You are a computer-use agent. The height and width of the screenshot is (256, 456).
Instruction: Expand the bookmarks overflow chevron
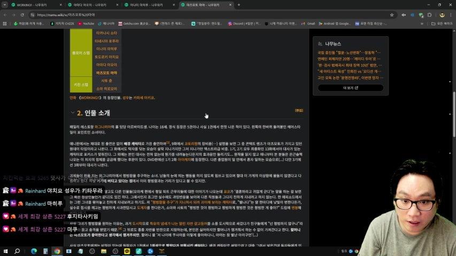422,23
